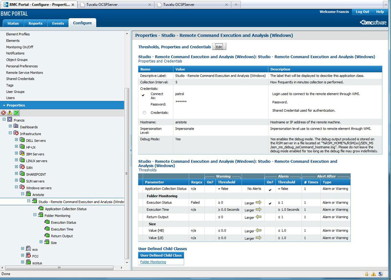
Task: Collapse the Windows servers tree node
Action: pos(17,188)
